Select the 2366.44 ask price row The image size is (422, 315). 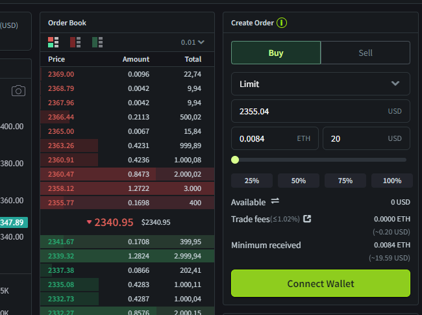(x=127, y=117)
